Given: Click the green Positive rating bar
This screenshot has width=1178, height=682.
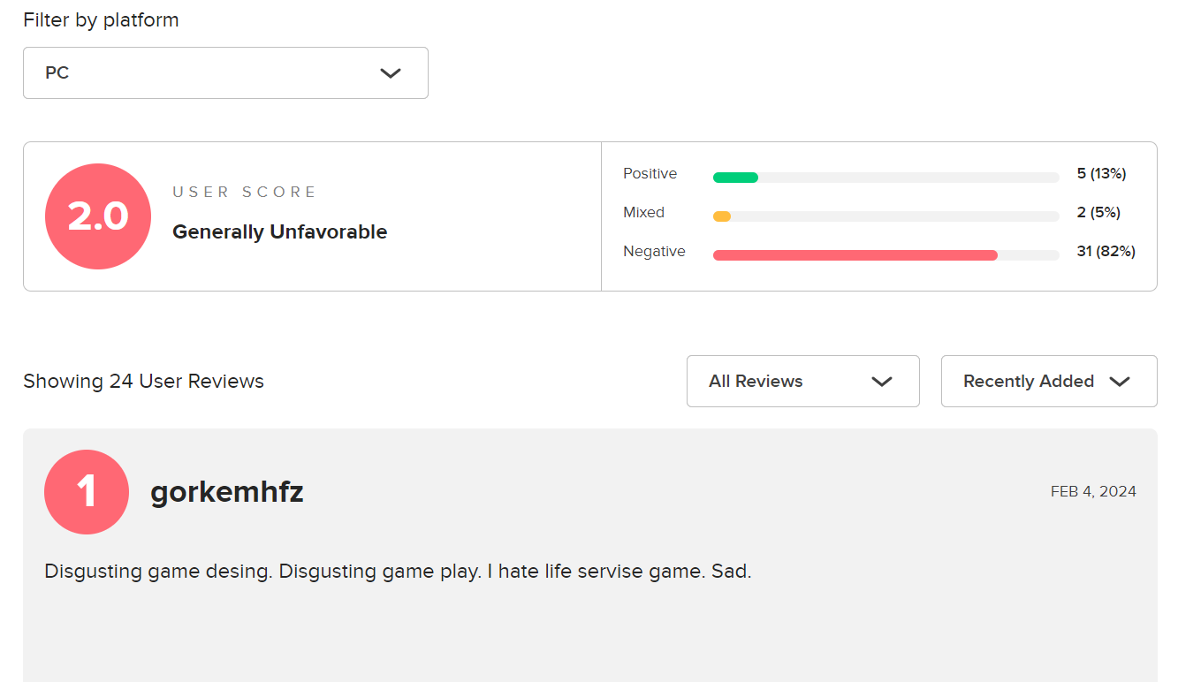Looking at the screenshot, I should point(735,178).
